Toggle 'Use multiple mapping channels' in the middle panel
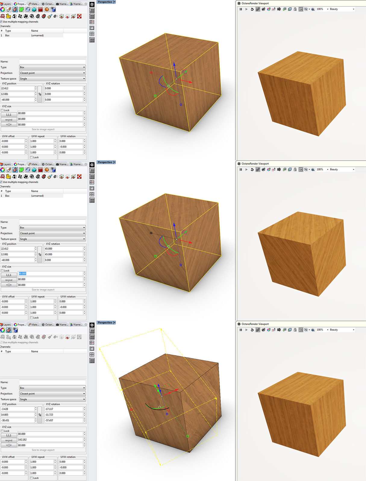This screenshot has height=481, width=366. (1, 182)
